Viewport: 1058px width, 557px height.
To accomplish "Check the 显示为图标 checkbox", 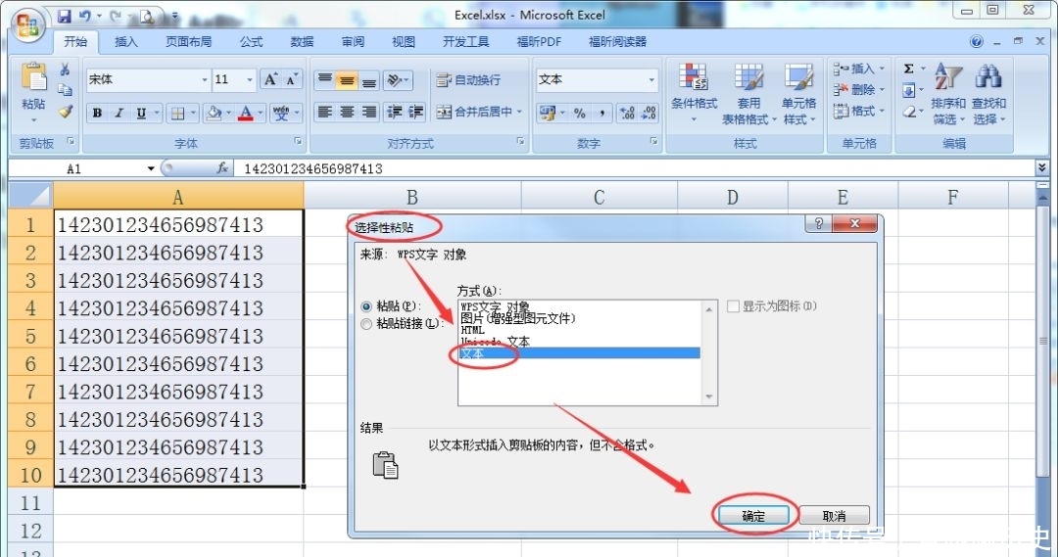I will pos(734,306).
